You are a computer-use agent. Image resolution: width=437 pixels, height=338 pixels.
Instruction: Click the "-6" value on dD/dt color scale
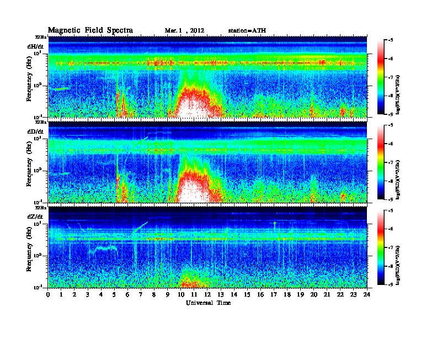point(391,144)
